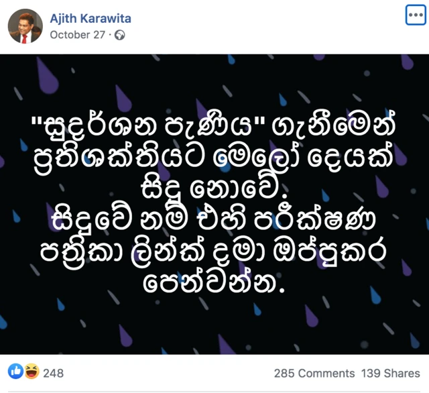Click the word ප්‍රතිශක්තියට in the post image
Image resolution: width=429 pixels, height=393 pixels.
(119, 160)
